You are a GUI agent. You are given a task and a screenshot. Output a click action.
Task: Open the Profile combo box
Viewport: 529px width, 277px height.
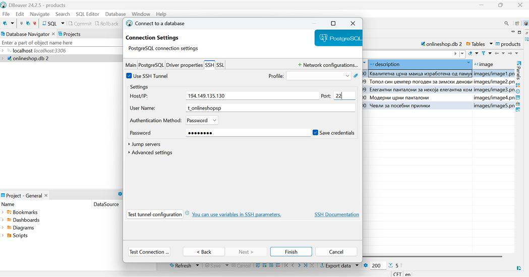tap(318, 76)
